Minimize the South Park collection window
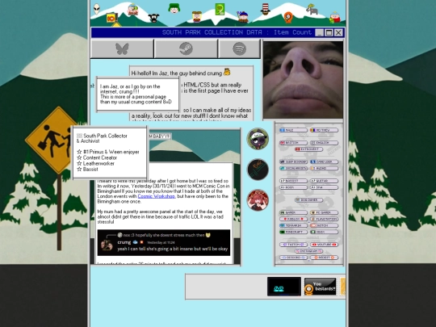 [x=320, y=32]
